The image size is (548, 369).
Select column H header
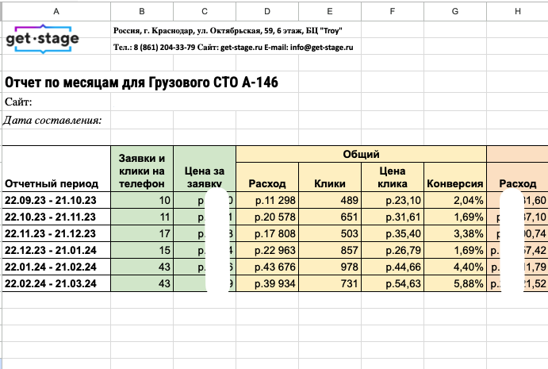518,11
